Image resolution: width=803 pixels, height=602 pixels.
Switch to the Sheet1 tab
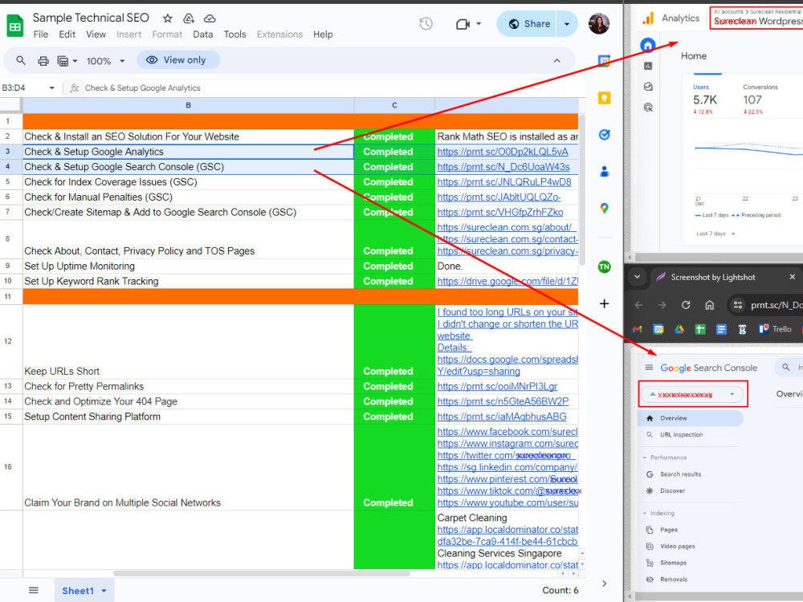[78, 591]
